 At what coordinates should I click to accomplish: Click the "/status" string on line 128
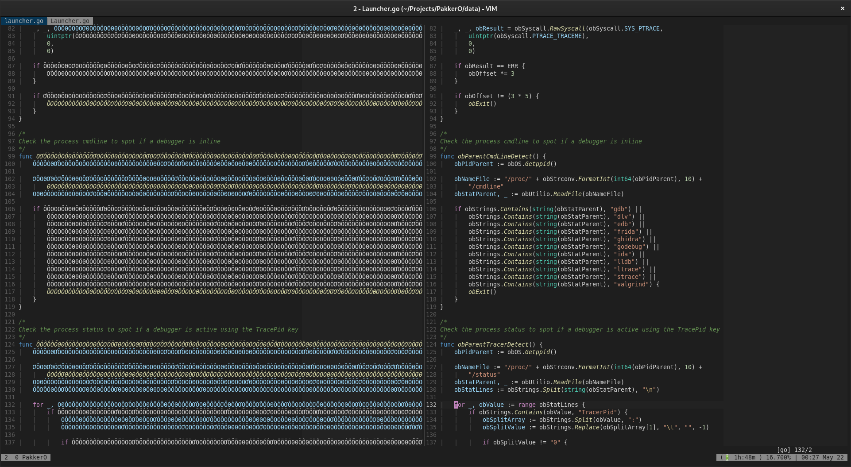point(484,374)
